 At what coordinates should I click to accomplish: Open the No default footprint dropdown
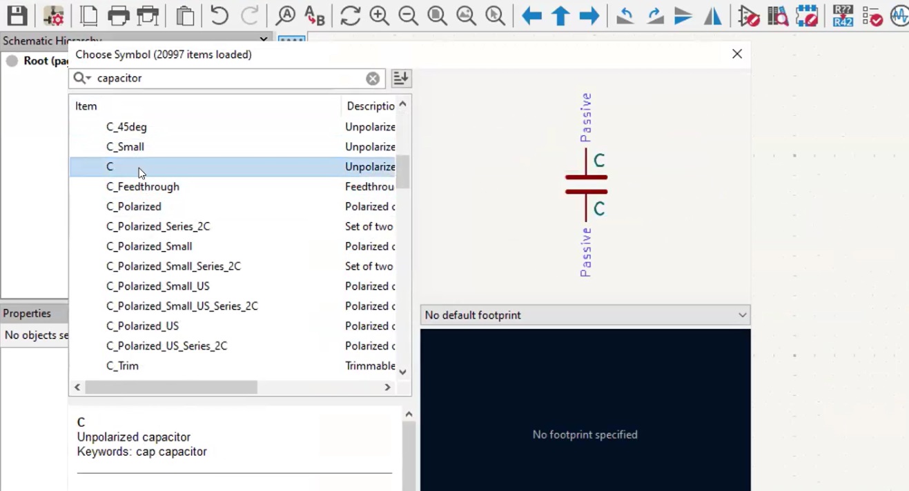(741, 314)
